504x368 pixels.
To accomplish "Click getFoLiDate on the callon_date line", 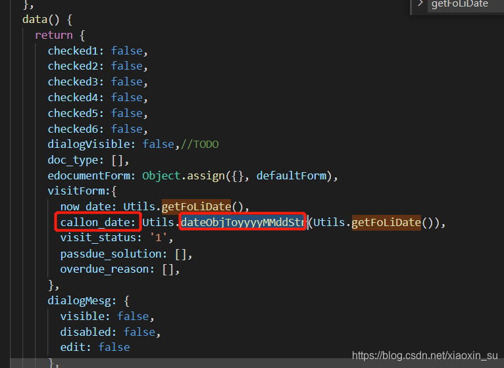I will [x=386, y=222].
